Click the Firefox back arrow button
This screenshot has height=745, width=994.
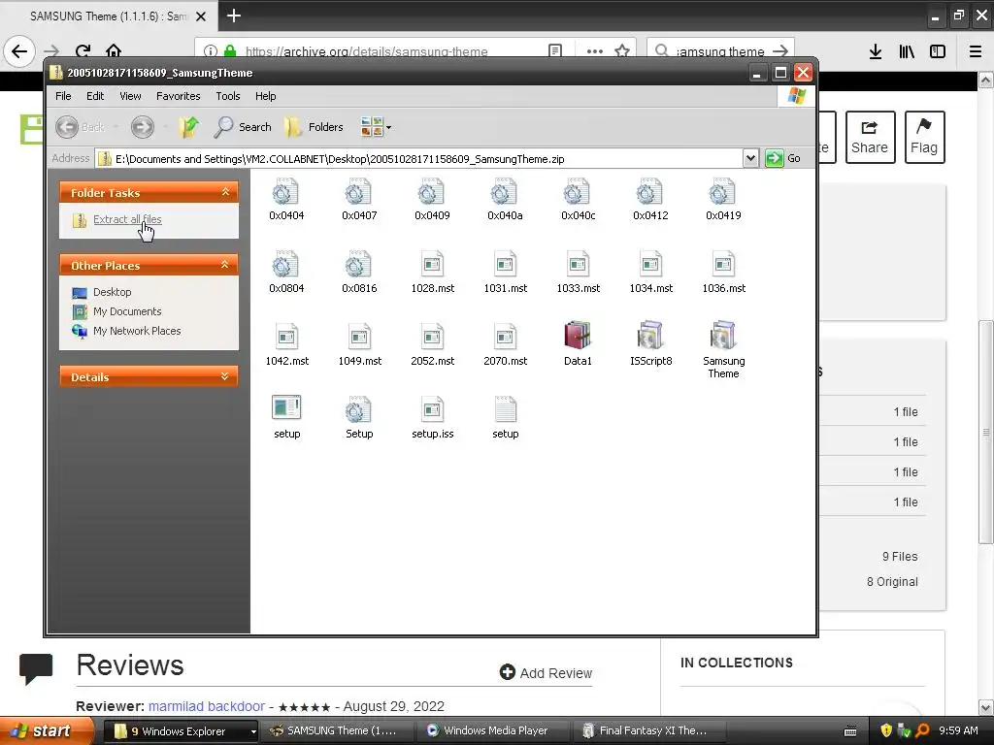point(19,51)
